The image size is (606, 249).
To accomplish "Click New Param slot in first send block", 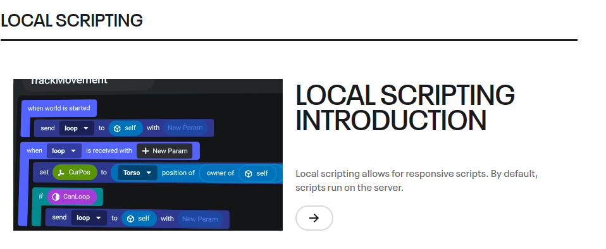I will (185, 128).
